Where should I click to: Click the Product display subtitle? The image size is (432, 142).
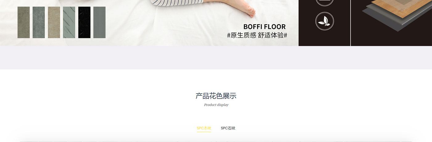pos(216,105)
